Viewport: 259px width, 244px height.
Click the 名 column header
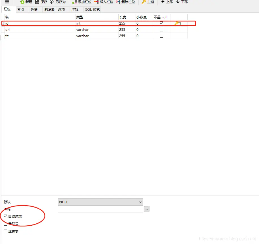coord(40,17)
